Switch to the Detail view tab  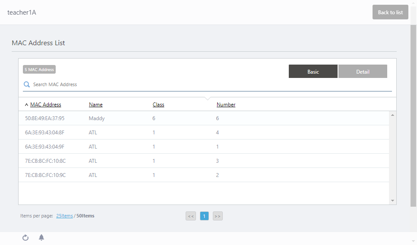point(363,71)
